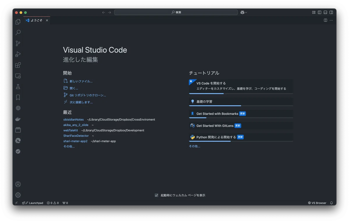
Task: Open notifications bell in status bar
Action: [331, 203]
